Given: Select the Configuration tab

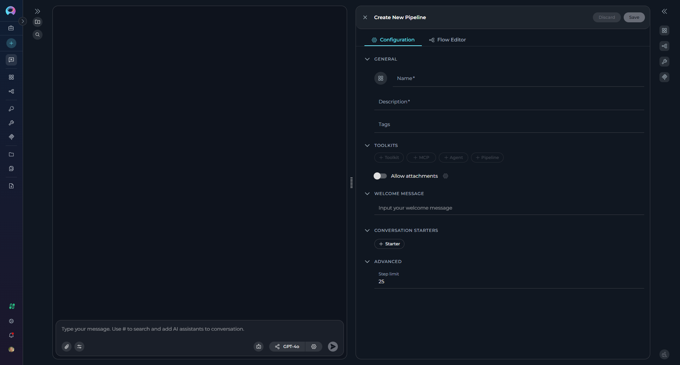Looking at the screenshot, I should click(393, 40).
